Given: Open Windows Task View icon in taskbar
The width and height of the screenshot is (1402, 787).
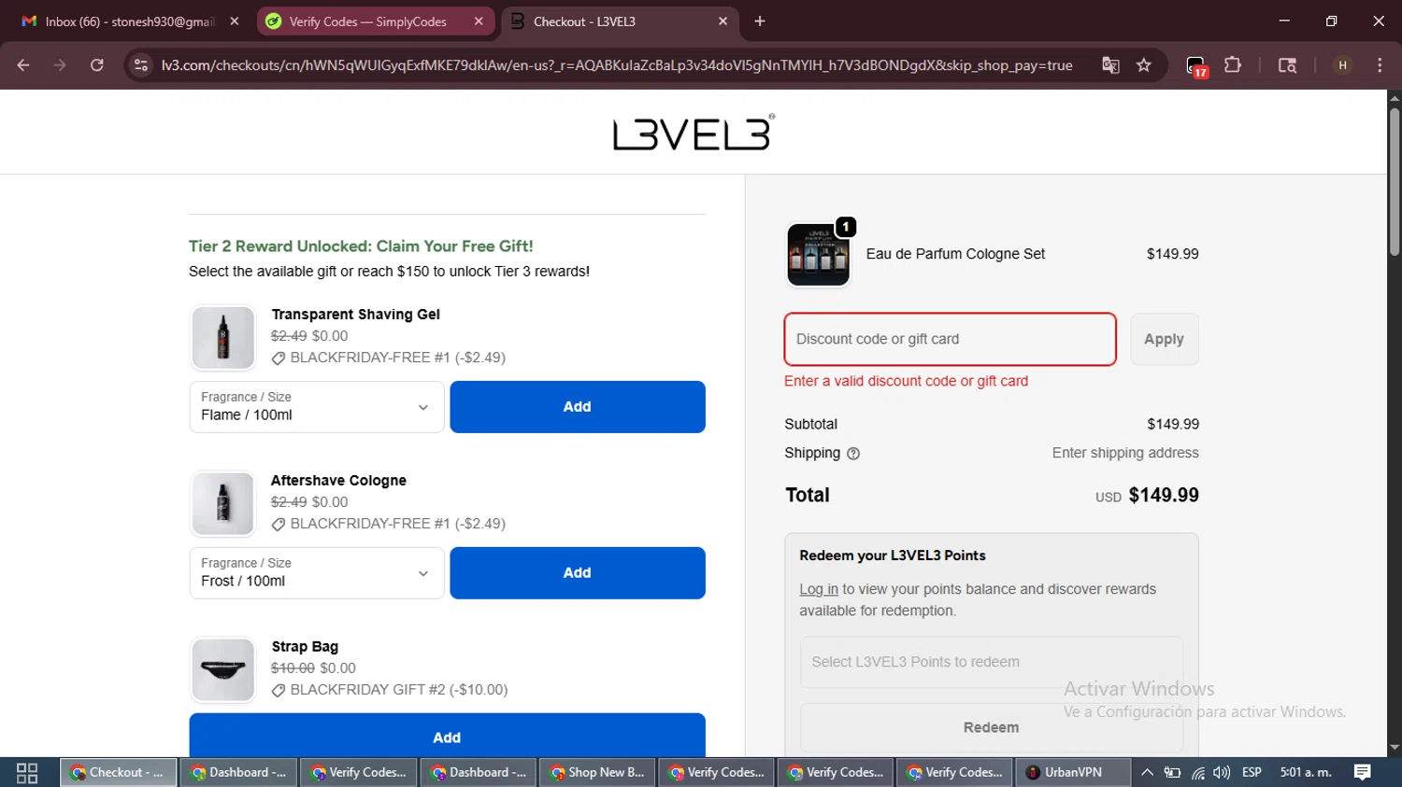Looking at the screenshot, I should (27, 772).
